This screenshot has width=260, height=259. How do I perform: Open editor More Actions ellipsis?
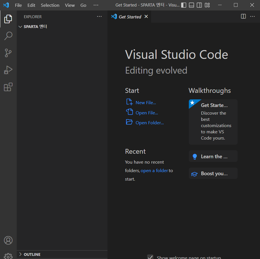coord(252,16)
